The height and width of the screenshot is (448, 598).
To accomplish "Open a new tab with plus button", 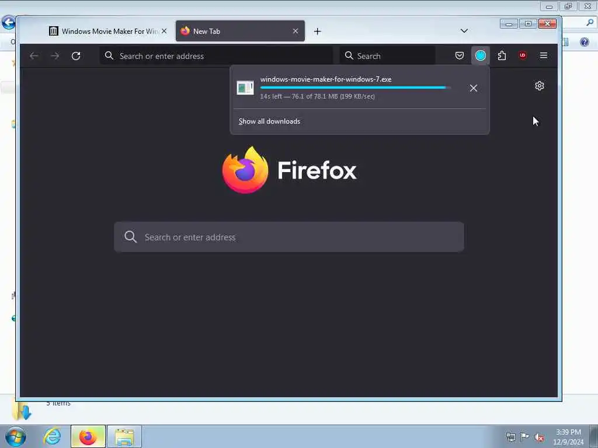I will click(x=317, y=32).
